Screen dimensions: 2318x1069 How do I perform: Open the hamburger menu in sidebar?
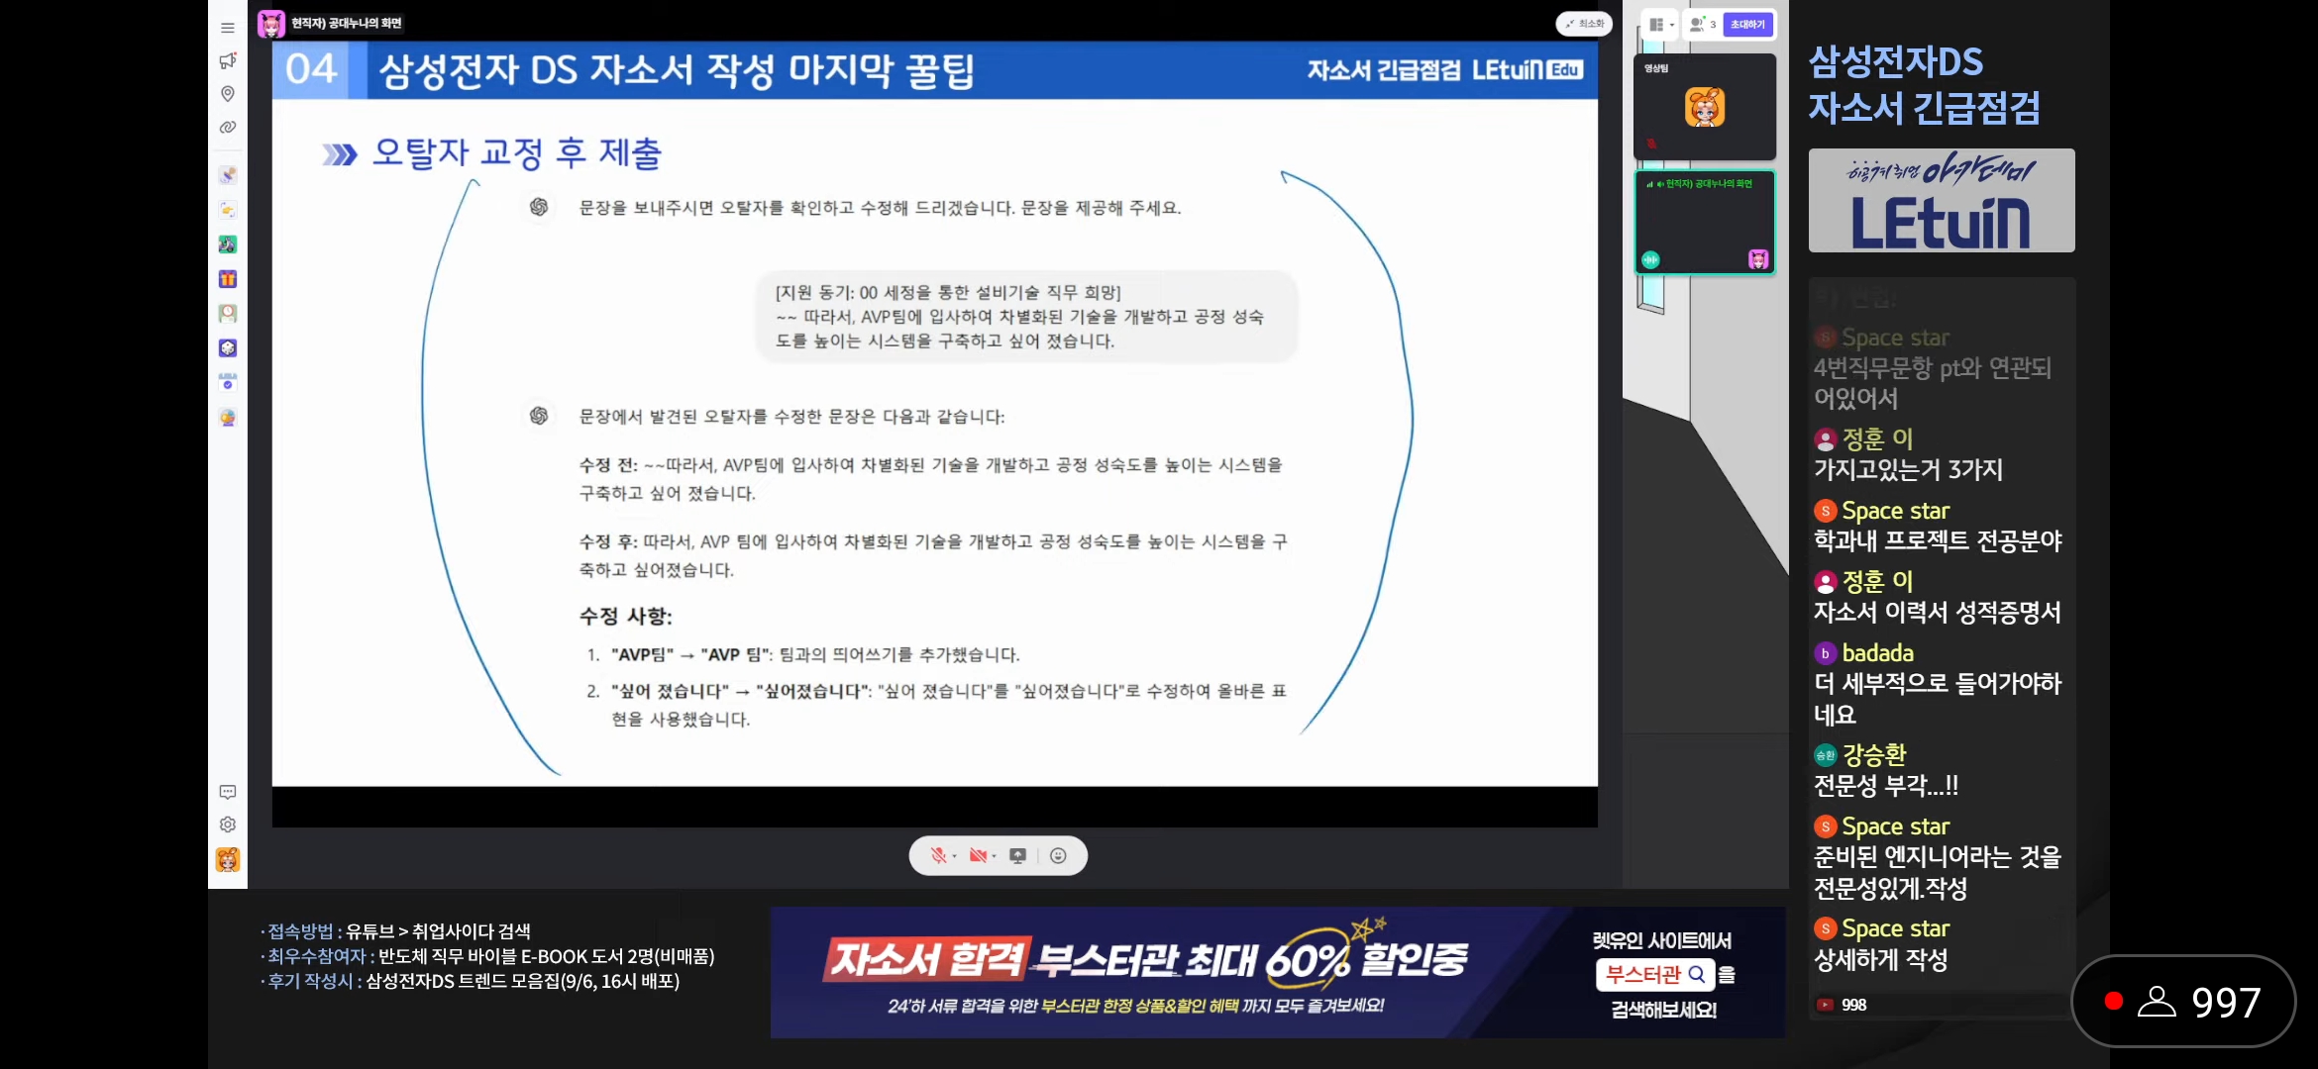pyautogui.click(x=228, y=28)
